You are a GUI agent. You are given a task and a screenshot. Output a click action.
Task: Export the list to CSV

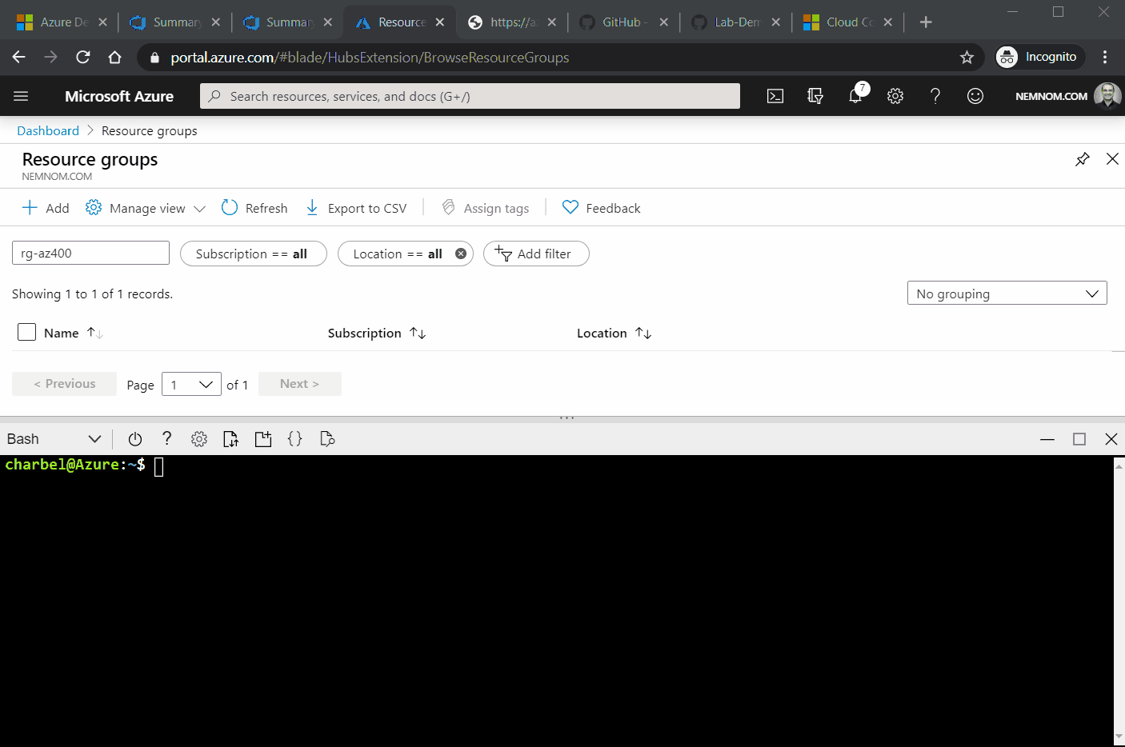point(356,208)
